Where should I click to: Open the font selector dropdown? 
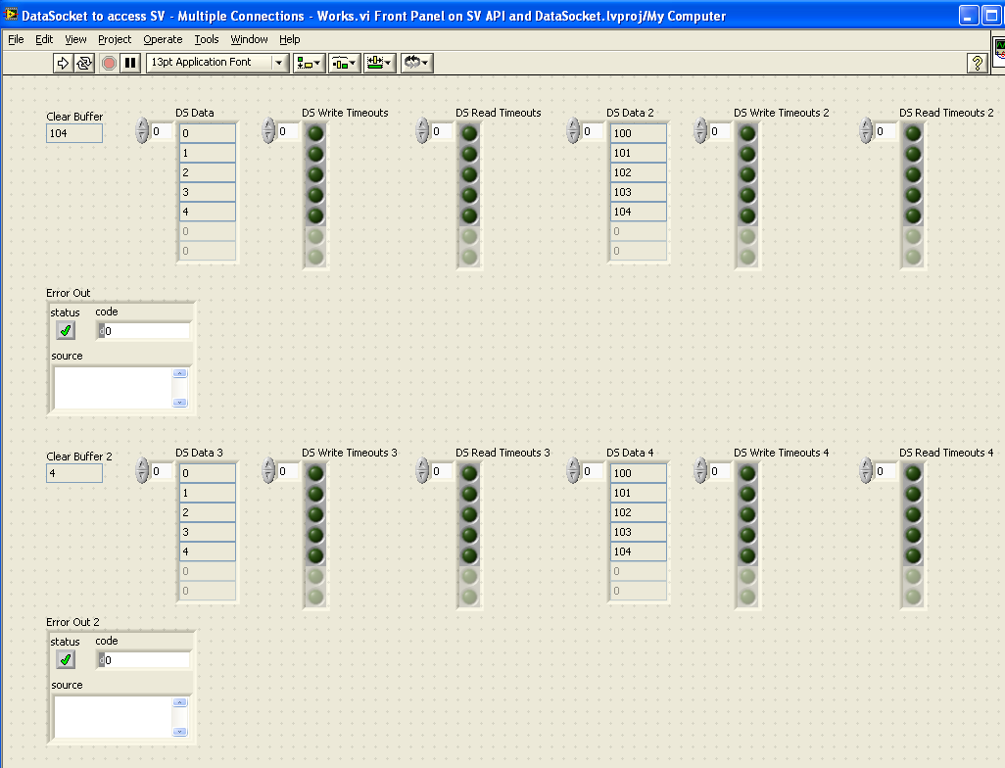coord(279,63)
